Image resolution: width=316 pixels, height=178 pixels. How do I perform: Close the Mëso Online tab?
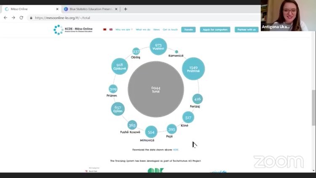click(x=57, y=9)
